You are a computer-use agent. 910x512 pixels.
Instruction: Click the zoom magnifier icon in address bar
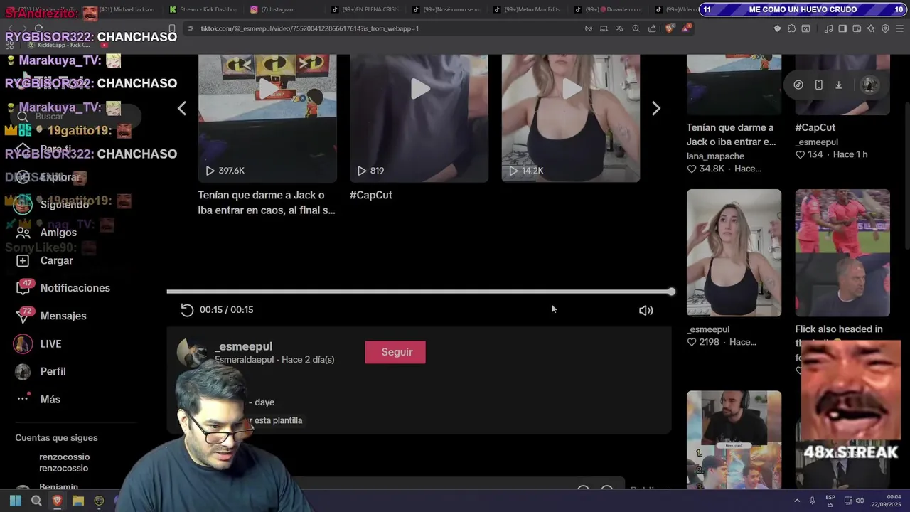click(636, 28)
